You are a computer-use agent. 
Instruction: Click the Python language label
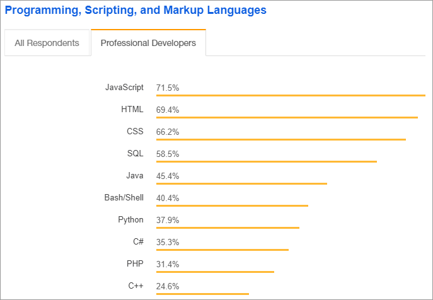(x=130, y=220)
